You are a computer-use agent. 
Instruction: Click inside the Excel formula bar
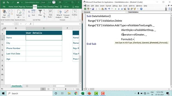56,24
